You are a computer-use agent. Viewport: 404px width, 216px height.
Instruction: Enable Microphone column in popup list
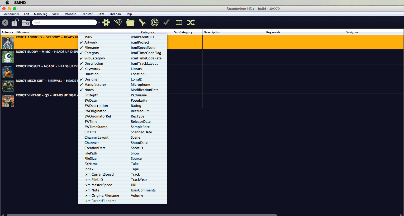click(140, 84)
